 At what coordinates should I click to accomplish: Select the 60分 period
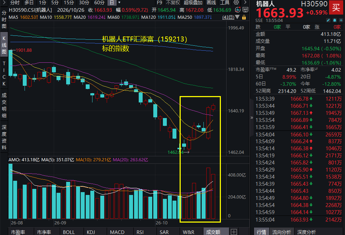click(99, 2)
